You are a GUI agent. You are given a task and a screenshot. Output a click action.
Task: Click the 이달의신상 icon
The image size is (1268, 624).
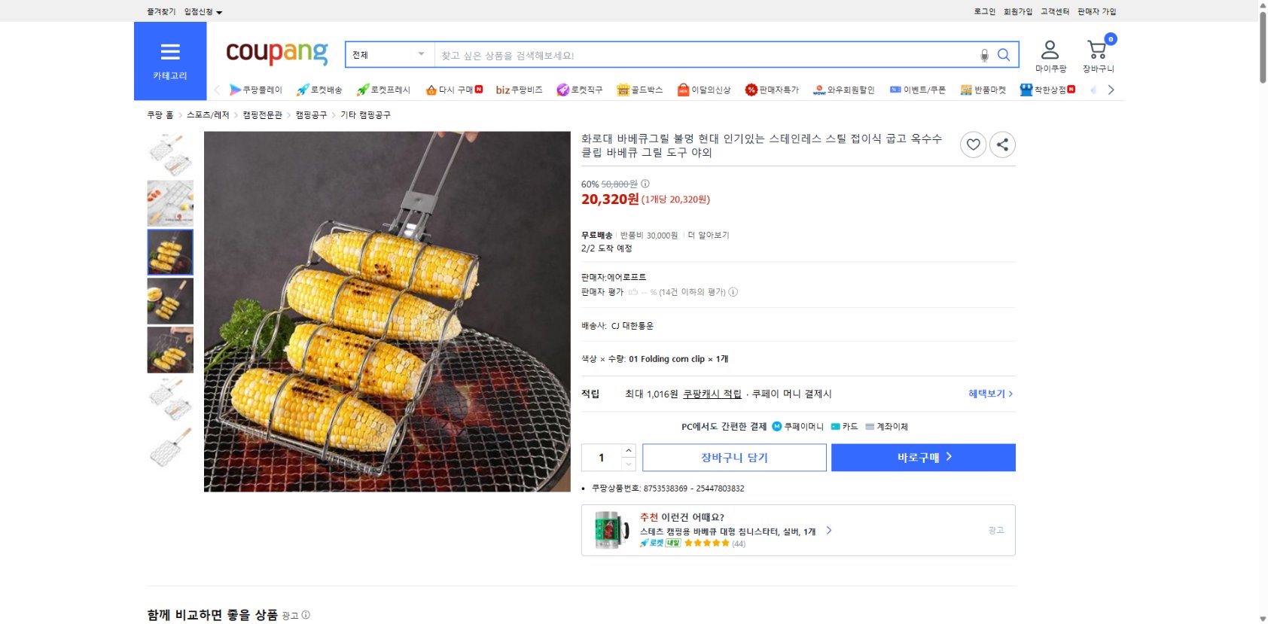[682, 89]
